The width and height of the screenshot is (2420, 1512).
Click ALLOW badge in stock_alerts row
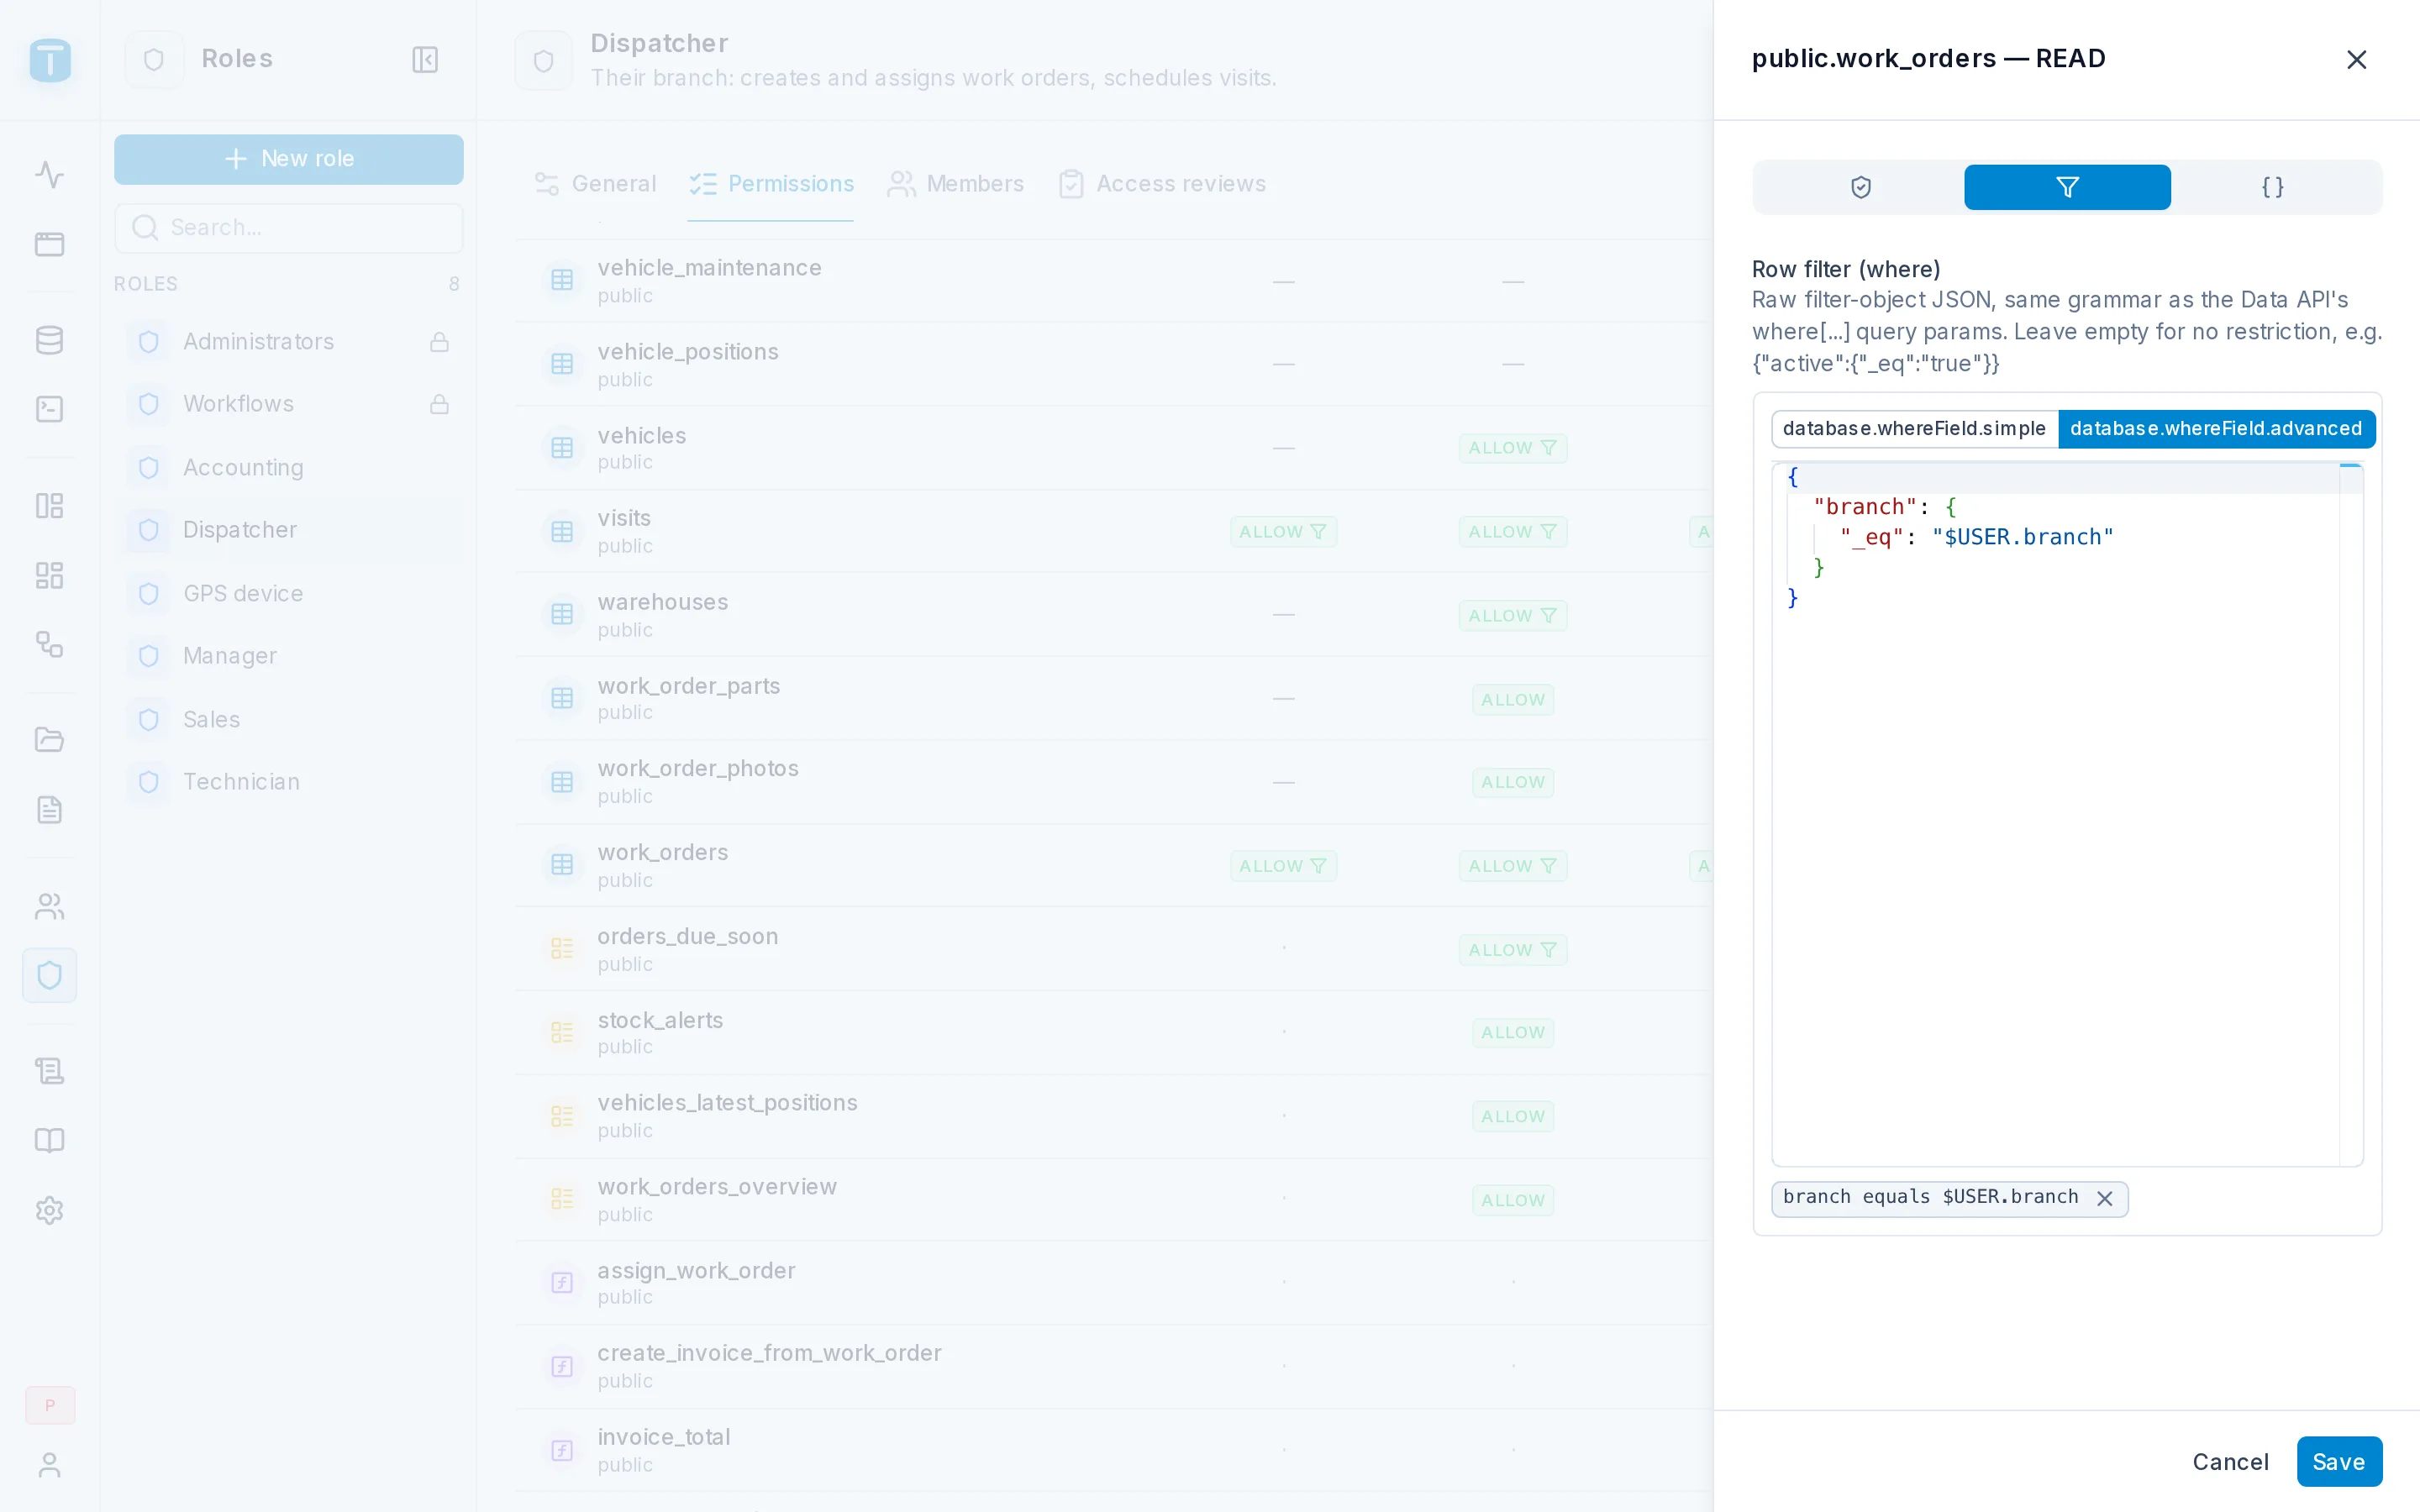tap(1512, 1033)
